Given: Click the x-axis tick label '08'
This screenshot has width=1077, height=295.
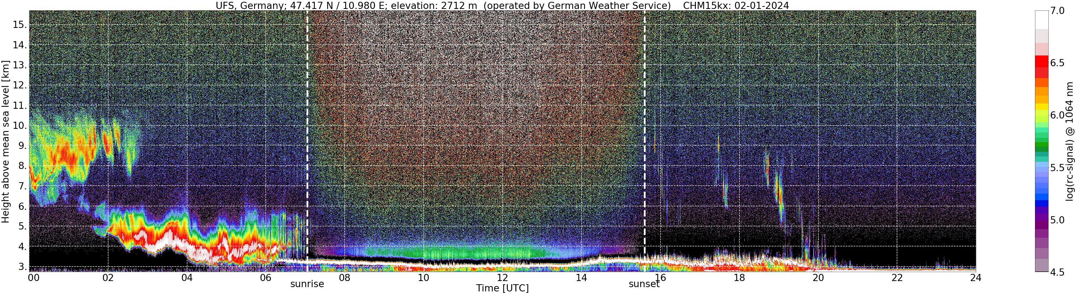Looking at the screenshot, I should pos(345,277).
